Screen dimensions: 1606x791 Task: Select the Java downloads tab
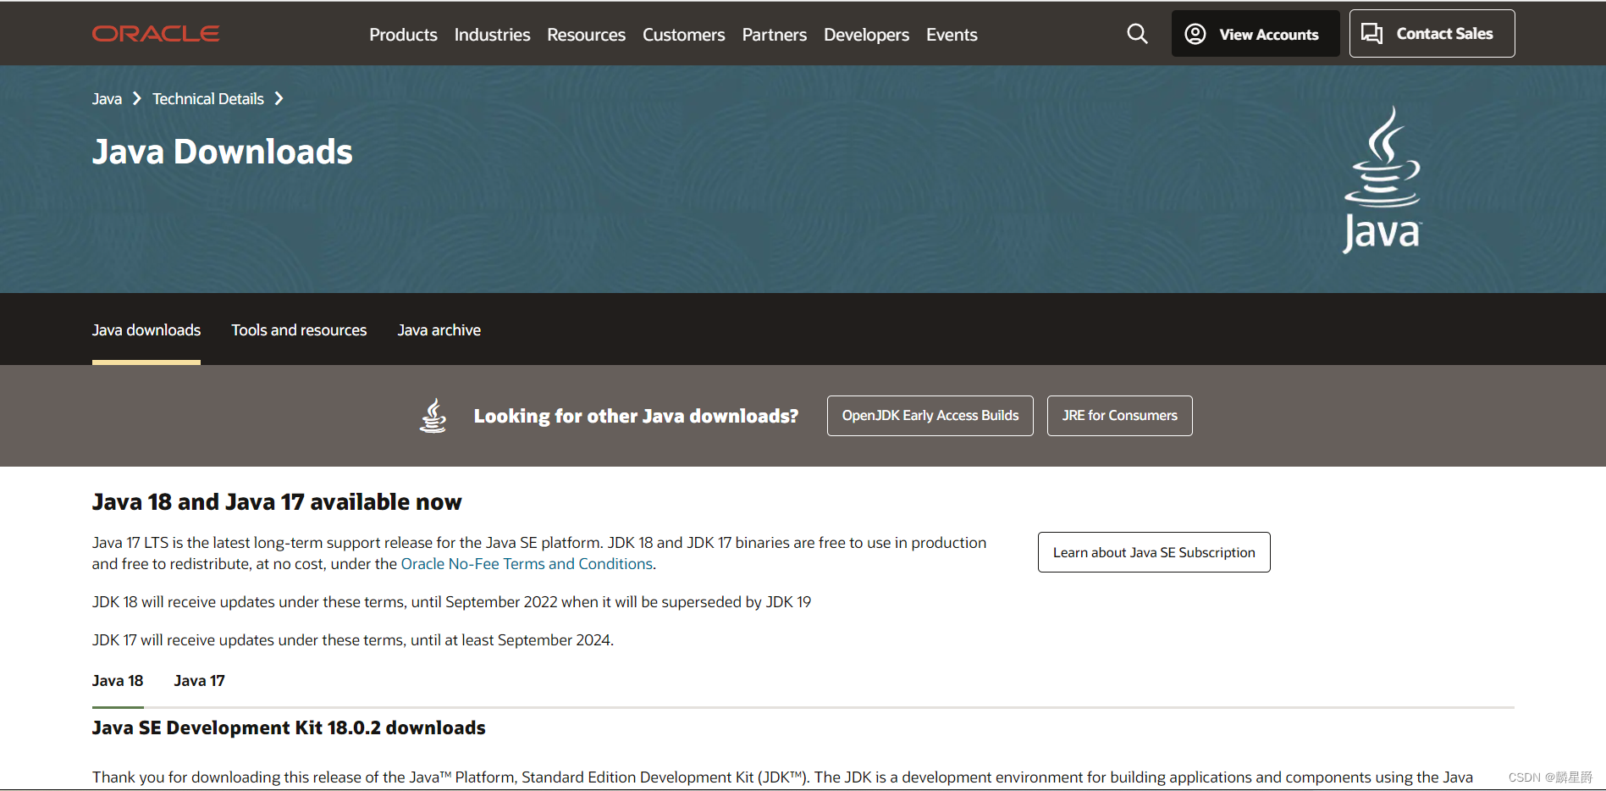click(146, 330)
